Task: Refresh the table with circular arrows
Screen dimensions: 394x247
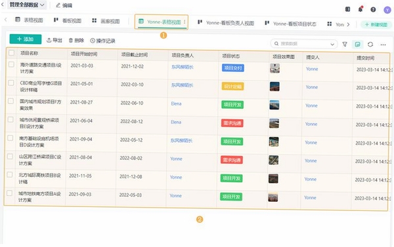Action: click(370, 45)
